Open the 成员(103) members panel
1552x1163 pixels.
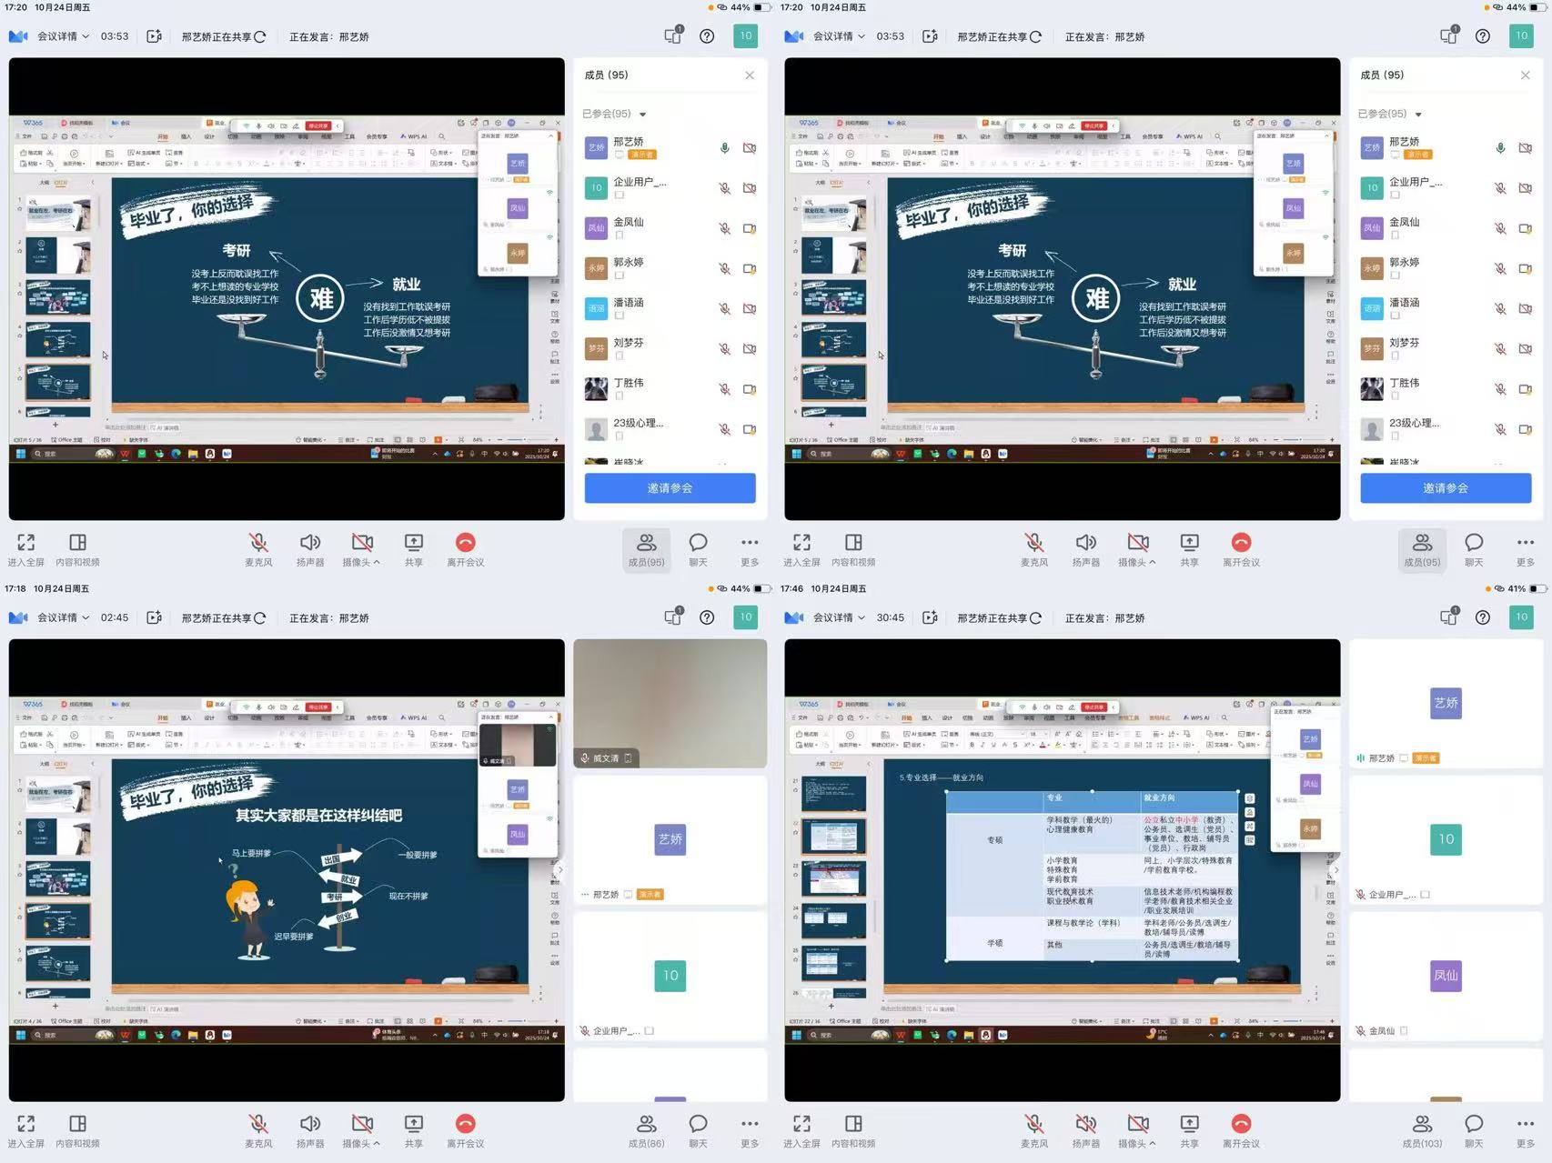pyautogui.click(x=1422, y=1130)
